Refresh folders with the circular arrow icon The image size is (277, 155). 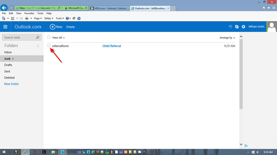click(x=38, y=46)
